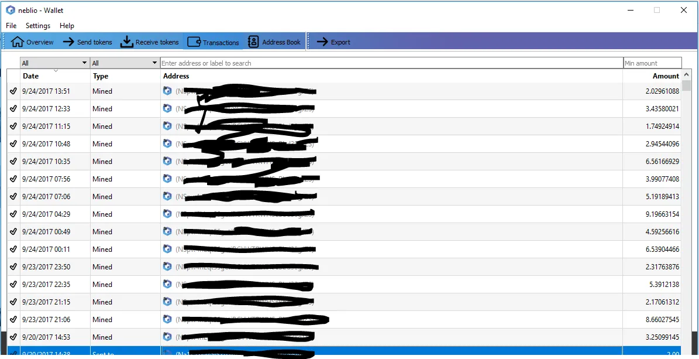Focus the address or label search field
This screenshot has width=699, height=359.
391,63
